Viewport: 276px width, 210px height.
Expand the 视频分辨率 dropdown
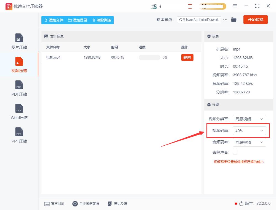(249, 119)
